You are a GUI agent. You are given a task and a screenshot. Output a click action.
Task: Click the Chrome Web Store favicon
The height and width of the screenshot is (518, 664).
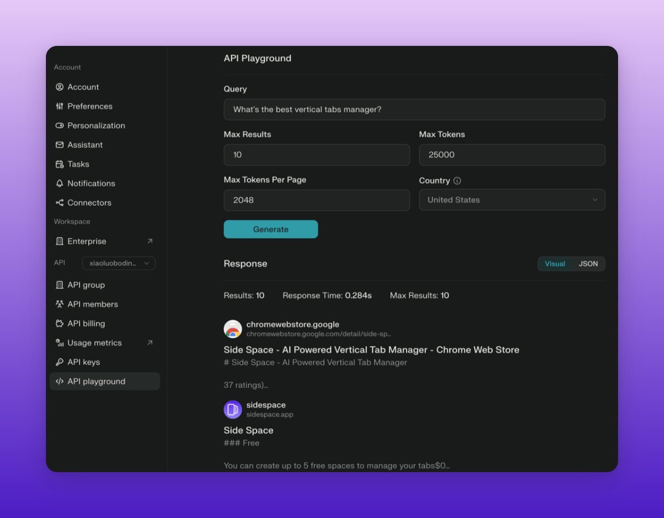(x=233, y=329)
